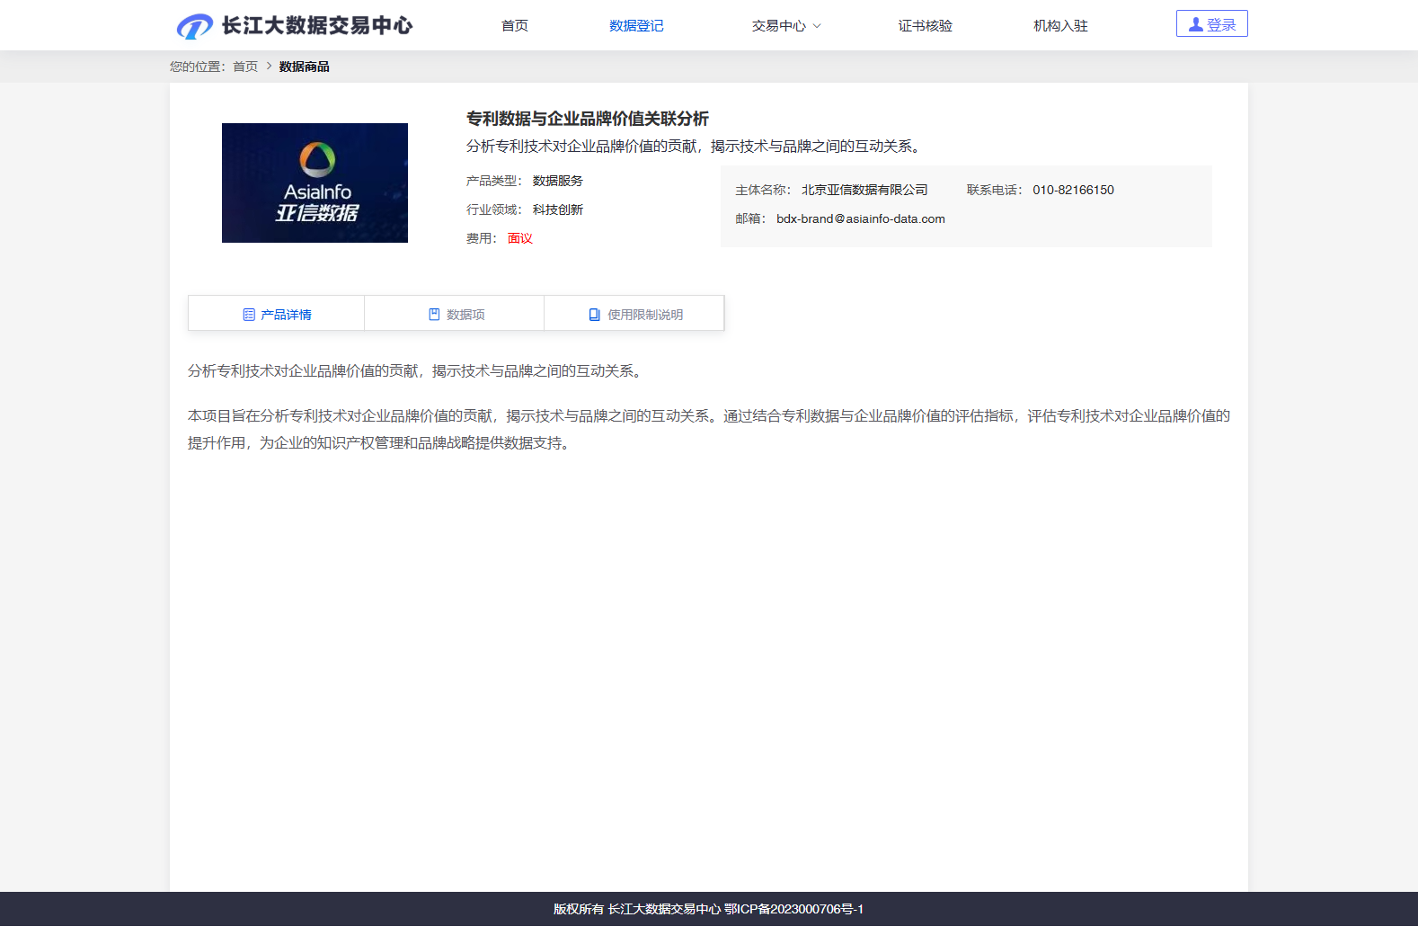Click the phone number 010-82166150
Screen dimensions: 1418x944
pos(1073,190)
